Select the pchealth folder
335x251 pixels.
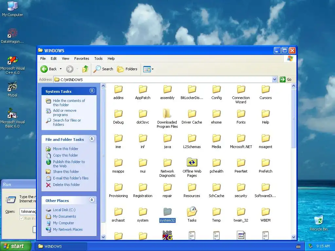[217, 163]
